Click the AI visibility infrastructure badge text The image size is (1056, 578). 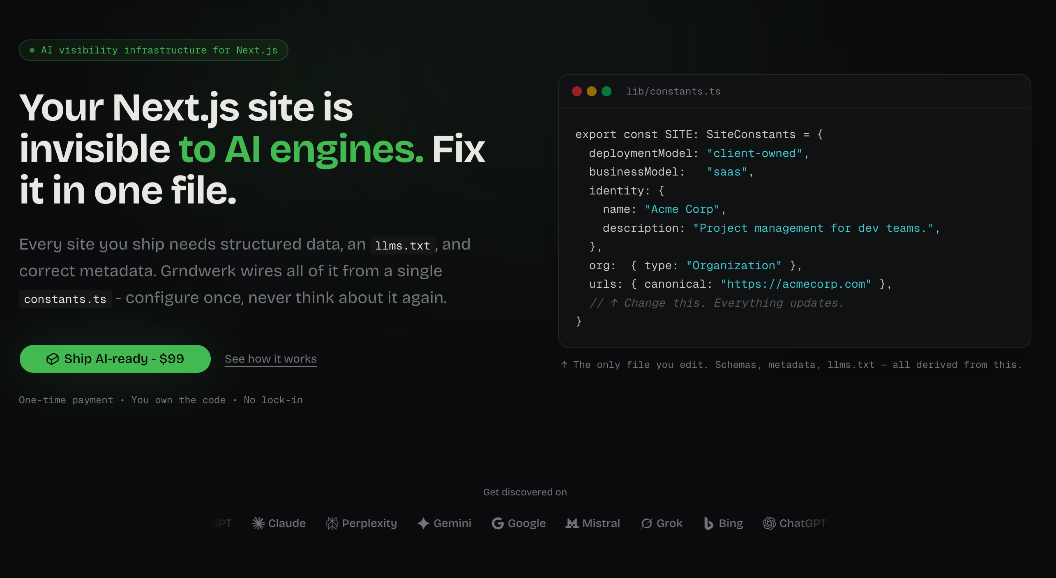159,50
